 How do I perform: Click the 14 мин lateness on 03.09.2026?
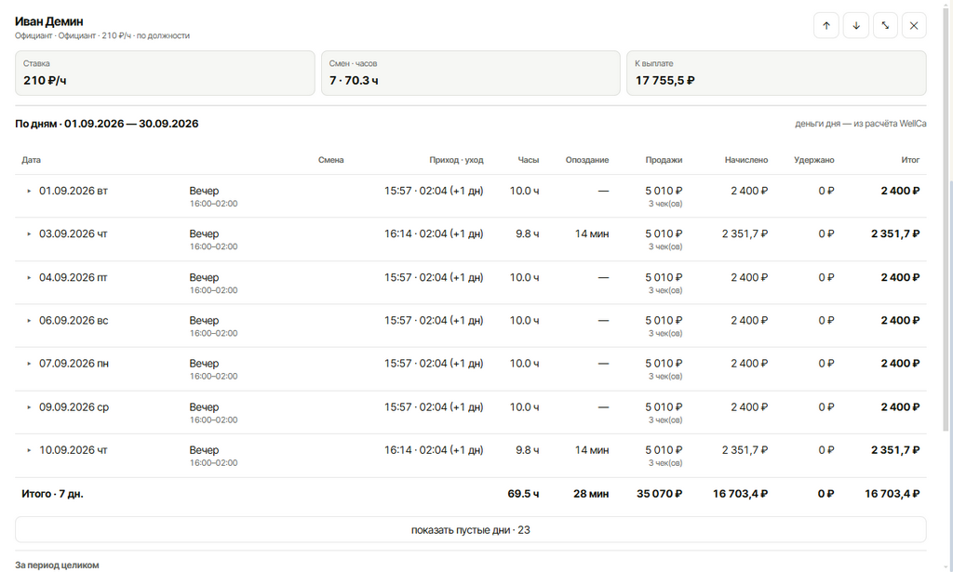(592, 233)
